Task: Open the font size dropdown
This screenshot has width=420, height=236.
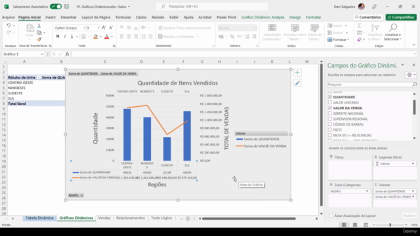Action: 98,28
